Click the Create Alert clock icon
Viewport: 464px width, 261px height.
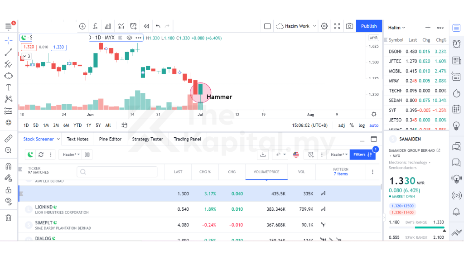pyautogui.click(x=133, y=26)
